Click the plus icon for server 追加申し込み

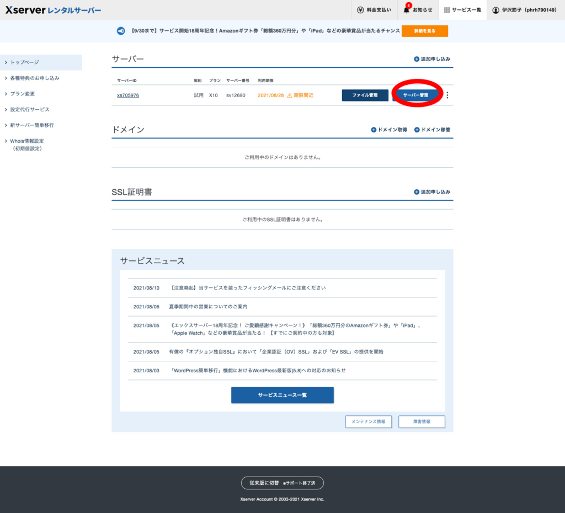click(x=417, y=59)
